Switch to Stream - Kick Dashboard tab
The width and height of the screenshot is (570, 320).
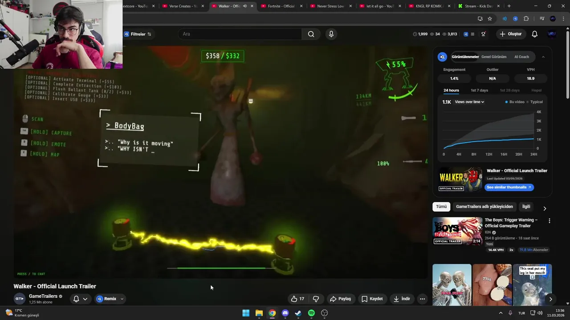[x=478, y=6]
